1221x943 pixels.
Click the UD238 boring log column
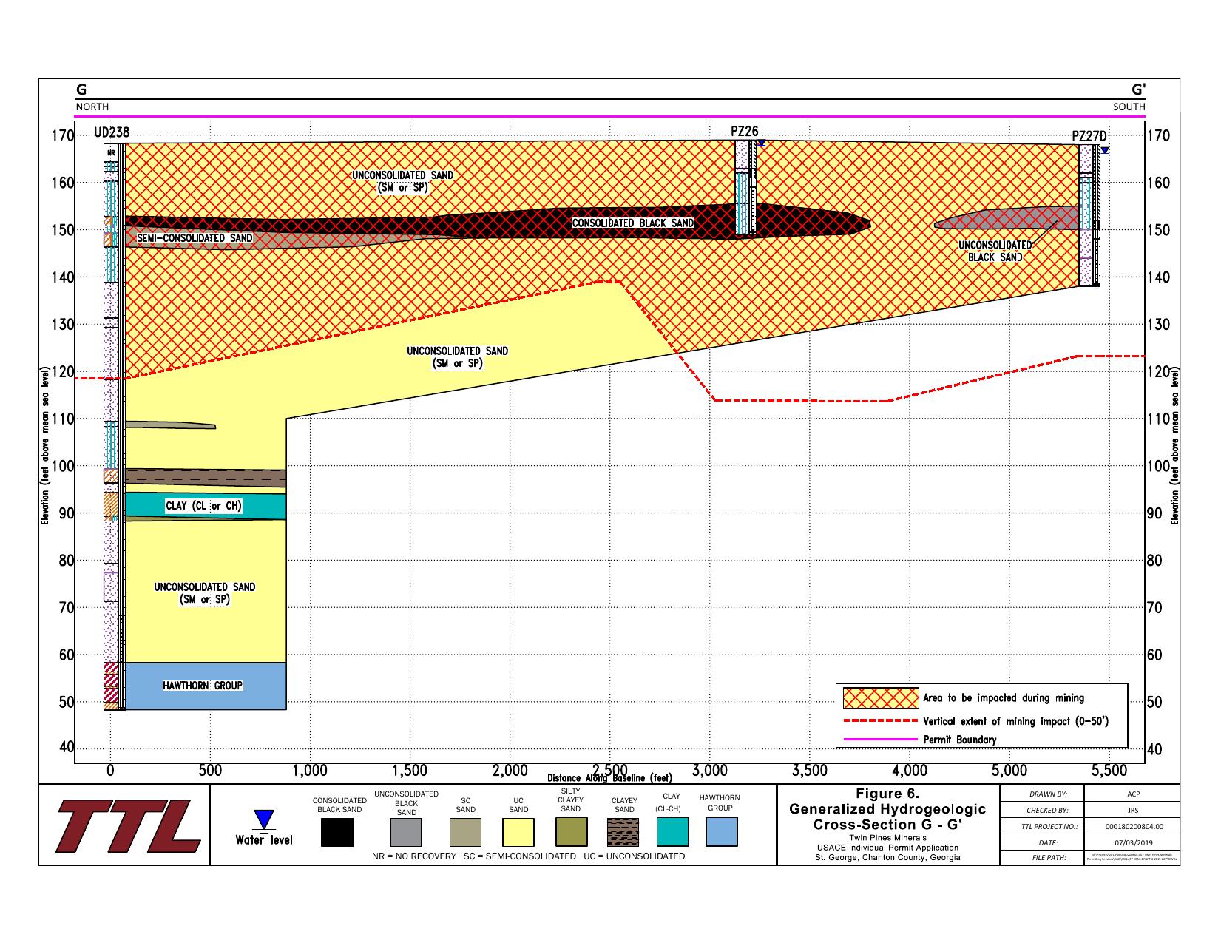(115, 427)
